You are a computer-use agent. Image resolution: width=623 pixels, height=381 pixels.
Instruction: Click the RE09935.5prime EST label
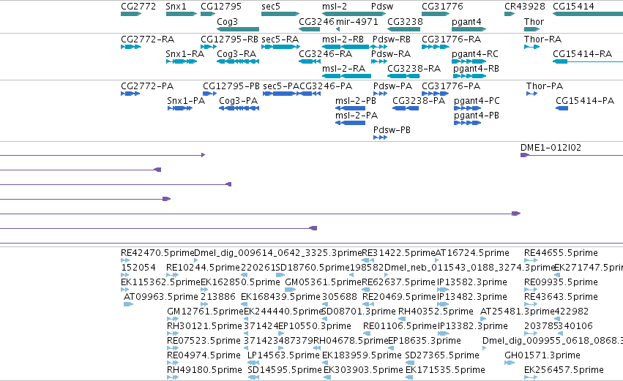point(561,282)
